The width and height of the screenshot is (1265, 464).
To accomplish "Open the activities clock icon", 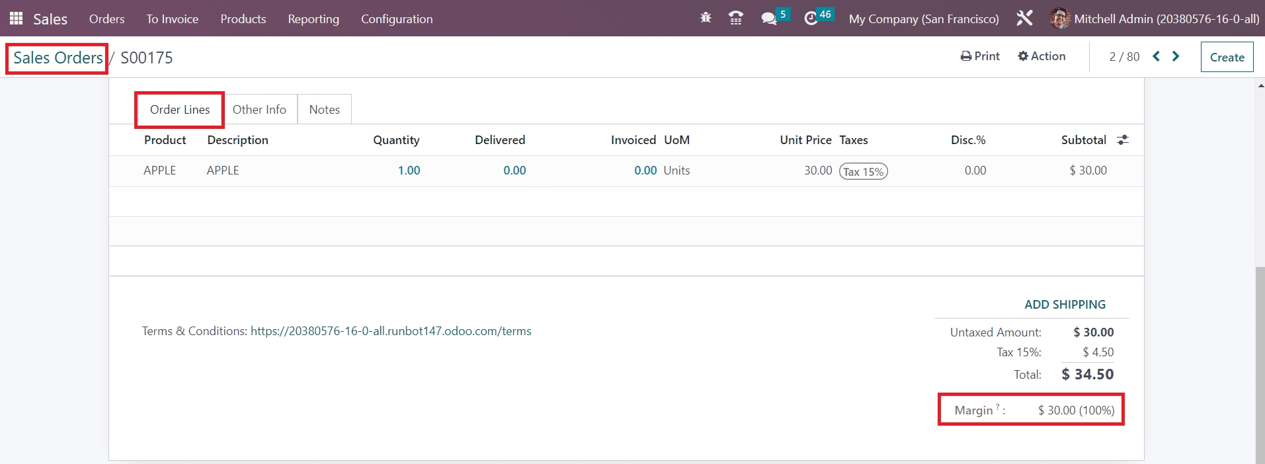I will [x=811, y=19].
